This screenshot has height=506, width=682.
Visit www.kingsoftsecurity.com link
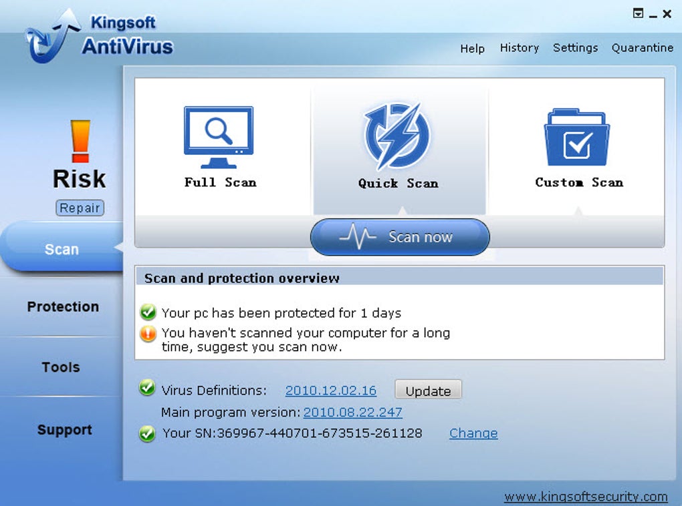[x=586, y=497]
